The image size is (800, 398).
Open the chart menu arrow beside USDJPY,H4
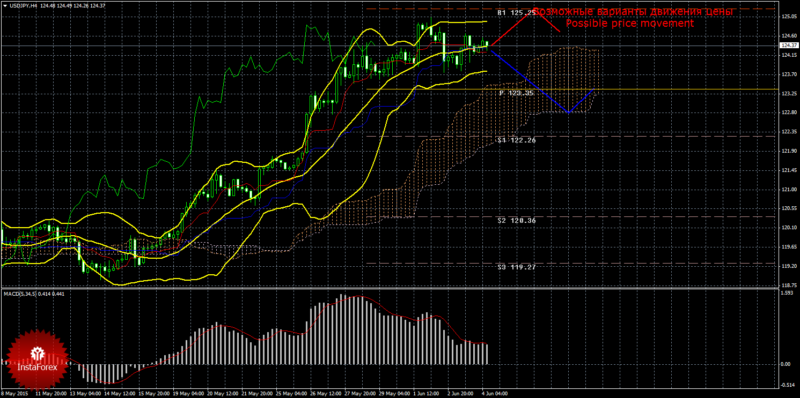point(5,5)
